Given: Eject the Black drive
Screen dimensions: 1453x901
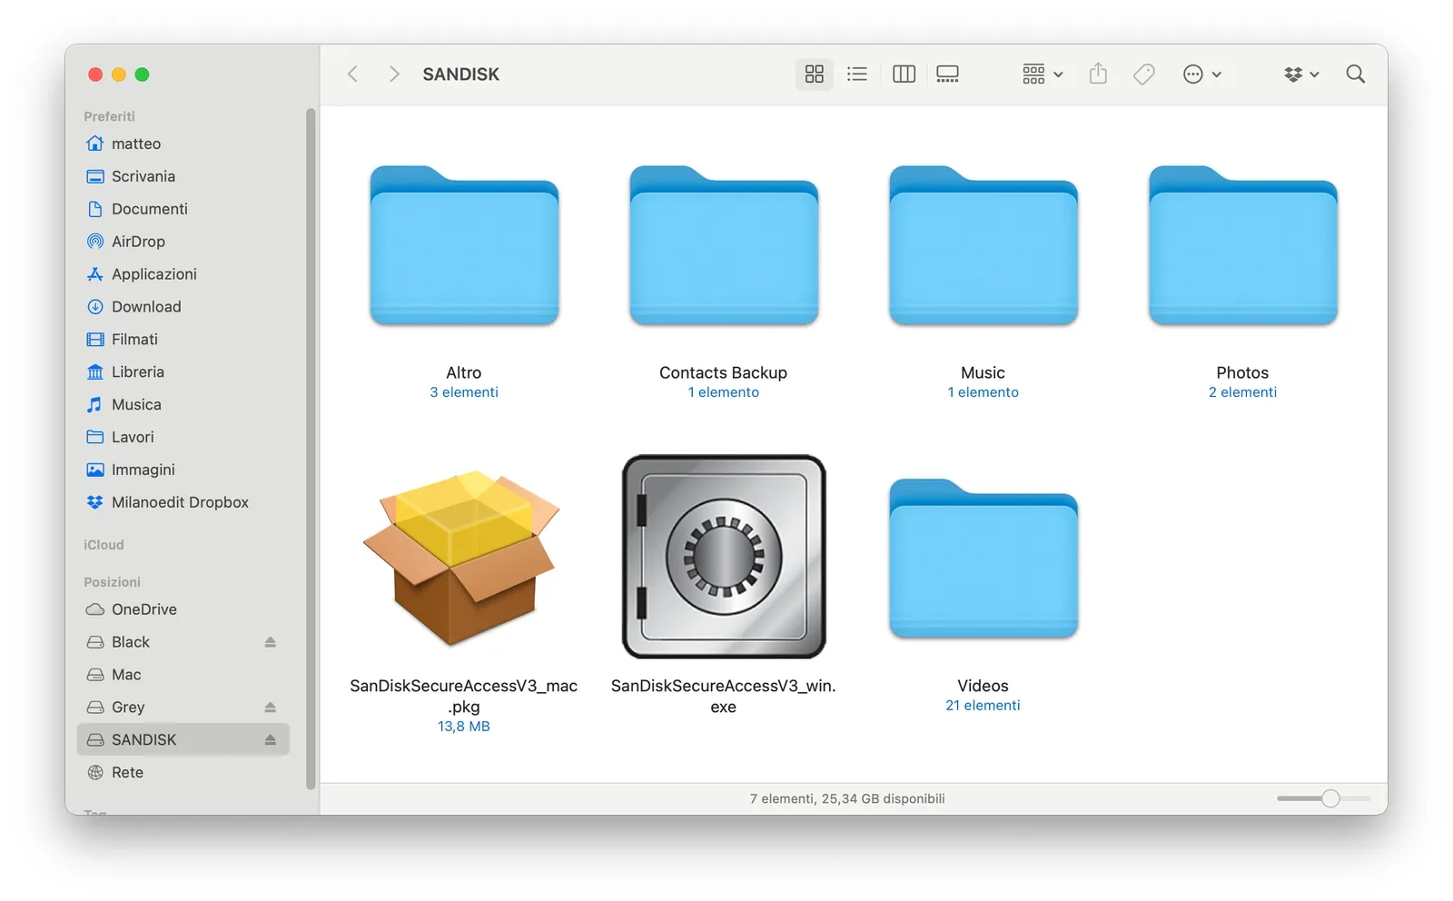Looking at the screenshot, I should [271, 642].
